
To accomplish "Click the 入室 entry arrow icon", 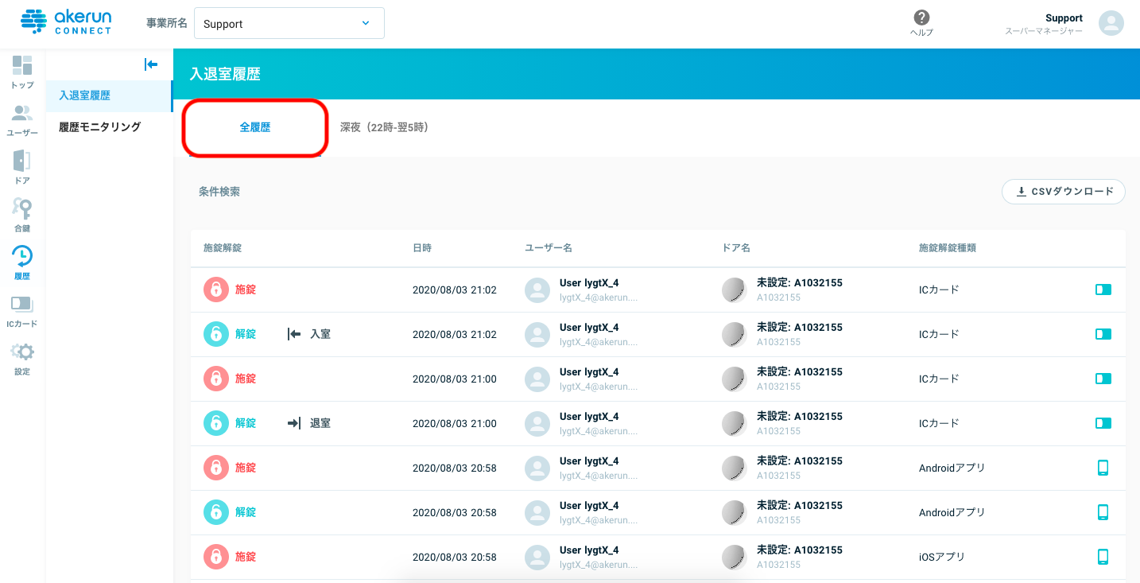I will coord(294,334).
